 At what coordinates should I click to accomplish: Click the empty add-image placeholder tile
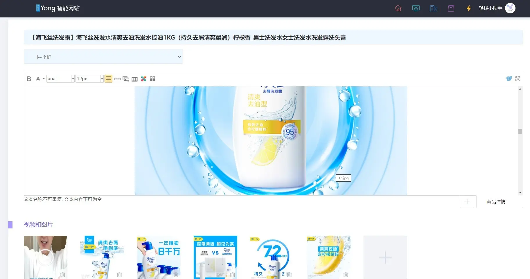[385, 257]
